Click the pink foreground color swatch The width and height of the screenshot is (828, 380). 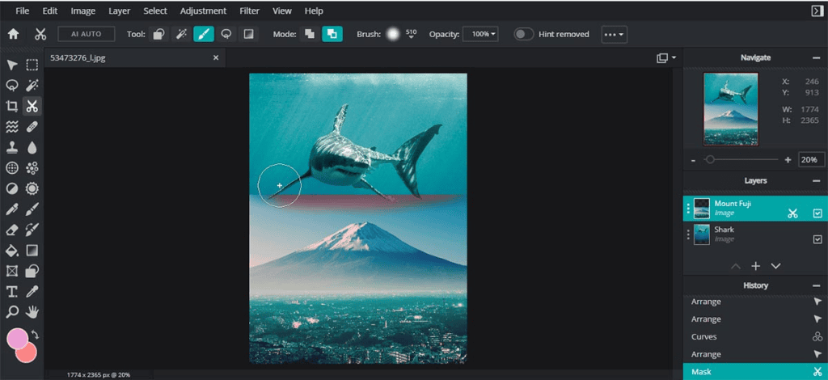click(x=17, y=339)
